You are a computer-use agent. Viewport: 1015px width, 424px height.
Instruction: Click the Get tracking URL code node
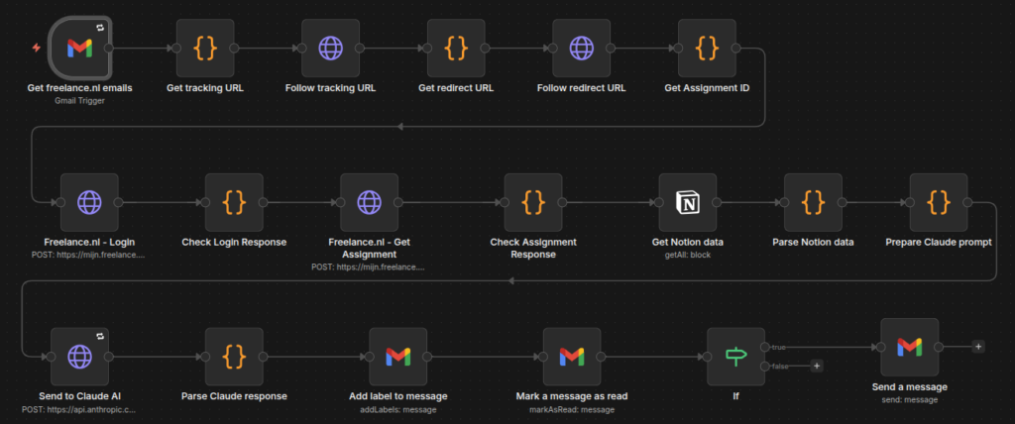pos(205,47)
